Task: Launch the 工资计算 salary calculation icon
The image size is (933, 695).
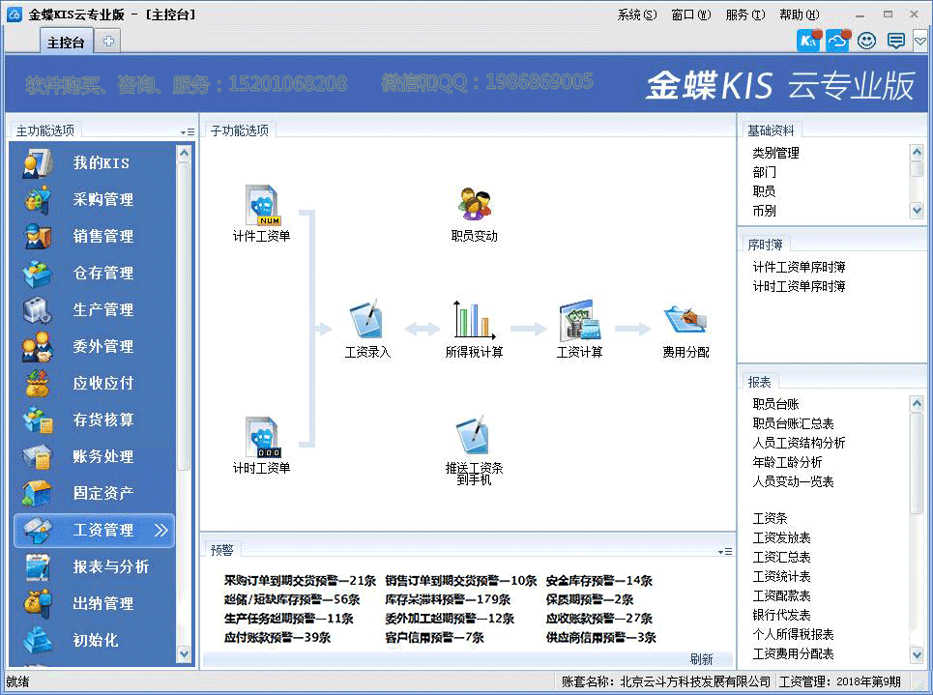Action: coord(579,320)
